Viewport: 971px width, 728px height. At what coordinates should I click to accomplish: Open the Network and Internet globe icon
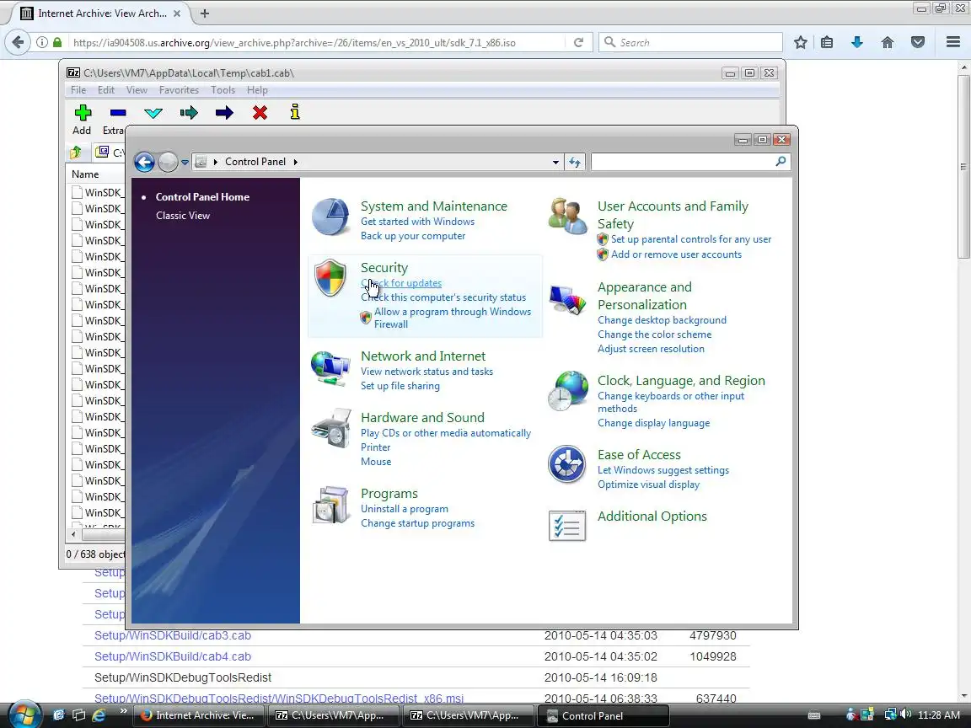[x=330, y=368]
